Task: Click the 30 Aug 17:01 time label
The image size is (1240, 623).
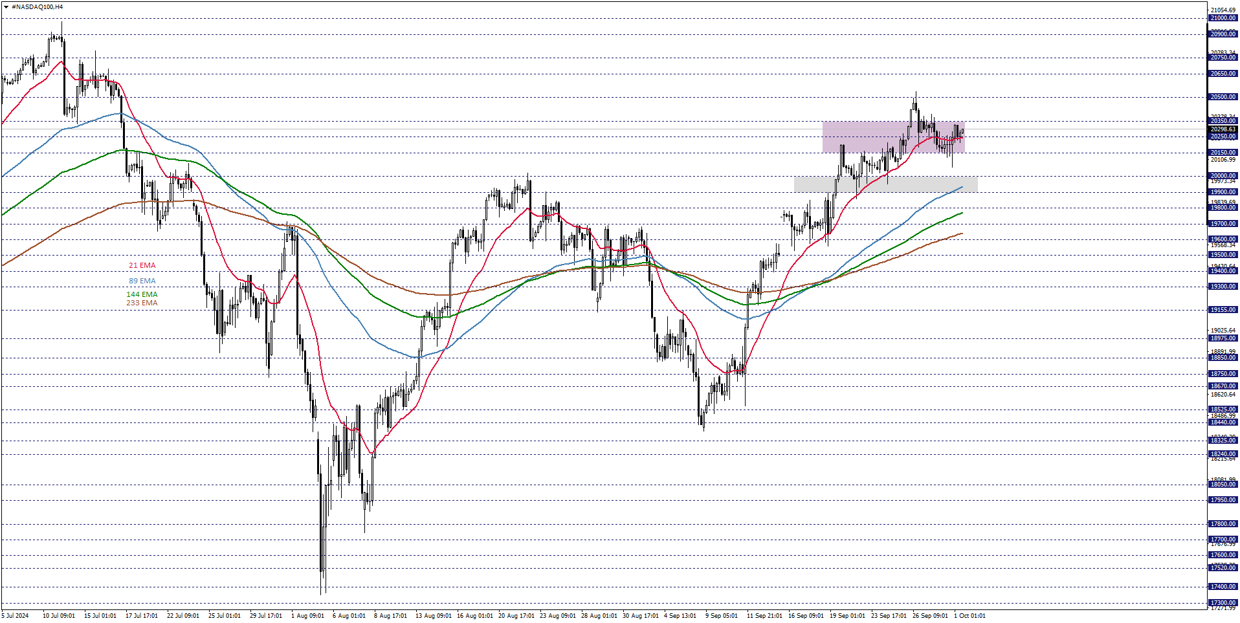Action: tap(640, 616)
